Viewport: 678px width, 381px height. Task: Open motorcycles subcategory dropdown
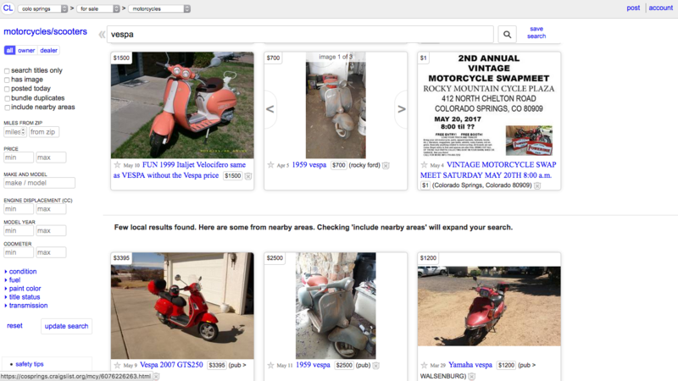point(159,8)
